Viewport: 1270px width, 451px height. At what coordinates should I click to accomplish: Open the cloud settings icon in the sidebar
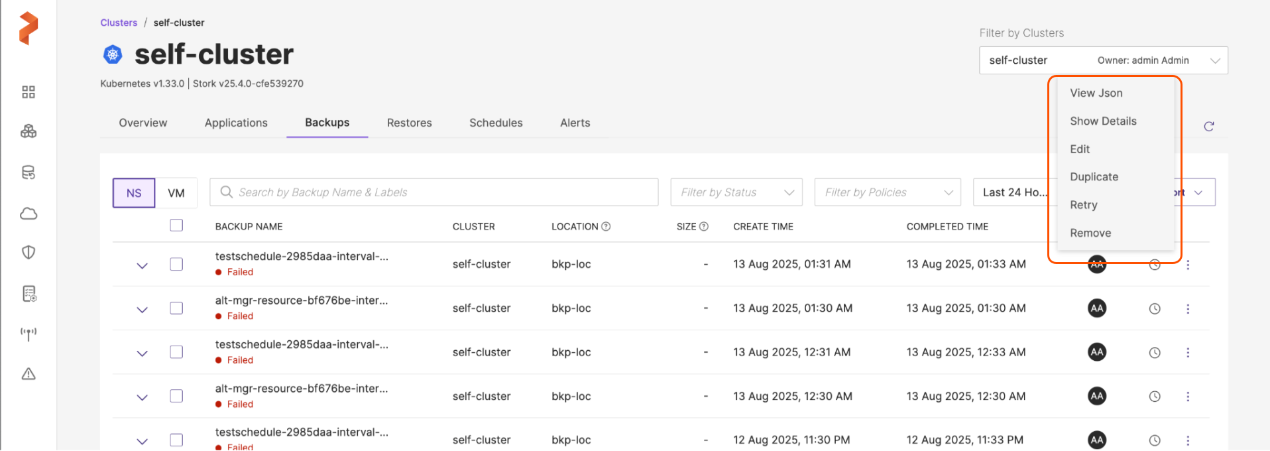click(29, 214)
